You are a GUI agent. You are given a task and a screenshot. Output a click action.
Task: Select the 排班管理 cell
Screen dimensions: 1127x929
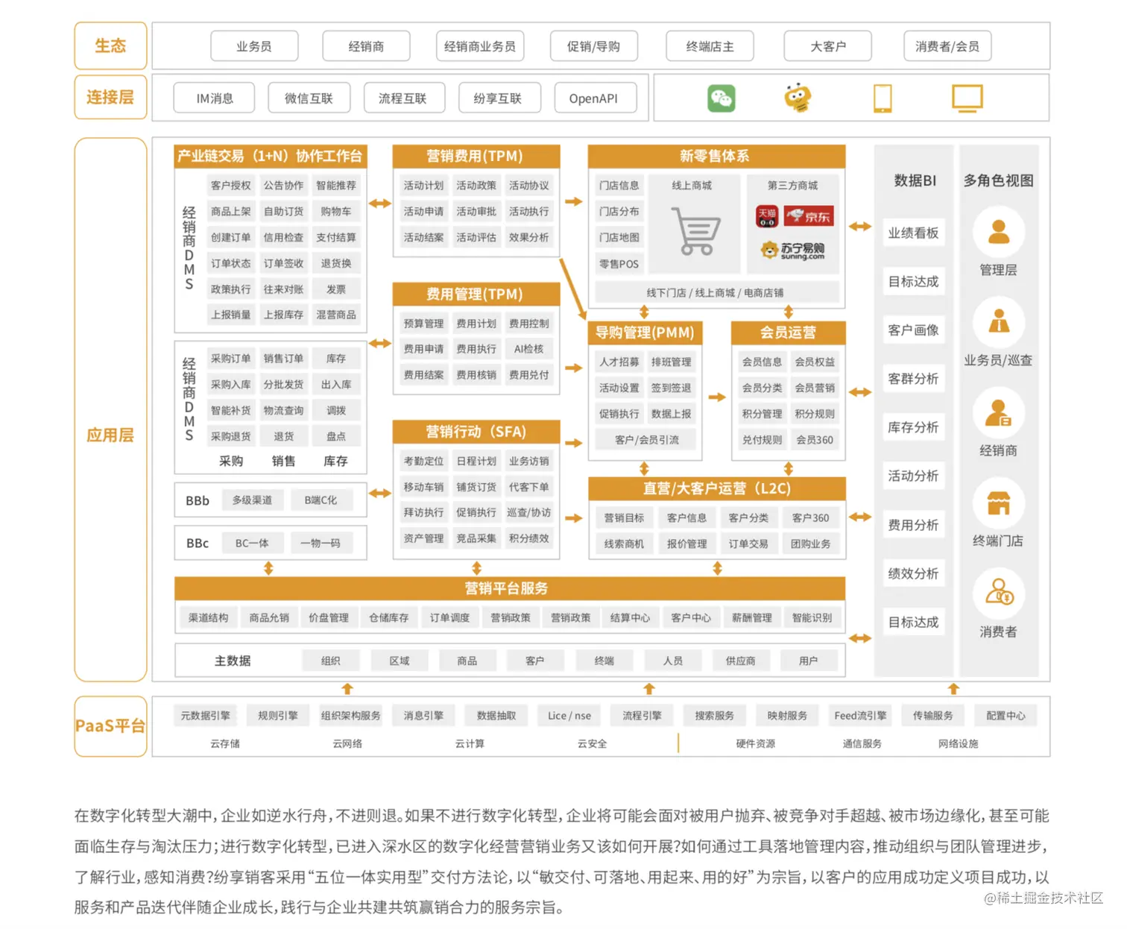click(x=672, y=362)
